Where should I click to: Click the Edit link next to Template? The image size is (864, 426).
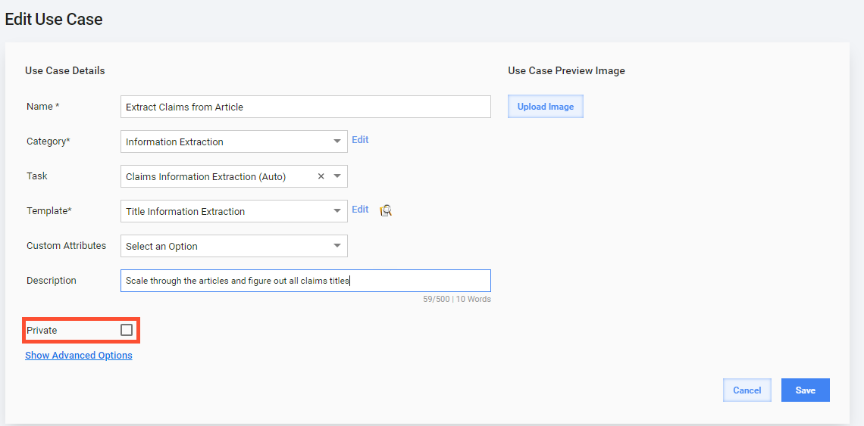pos(360,209)
